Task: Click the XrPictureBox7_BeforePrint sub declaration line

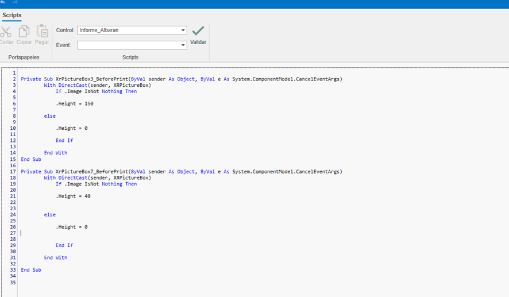Action: 182,172
